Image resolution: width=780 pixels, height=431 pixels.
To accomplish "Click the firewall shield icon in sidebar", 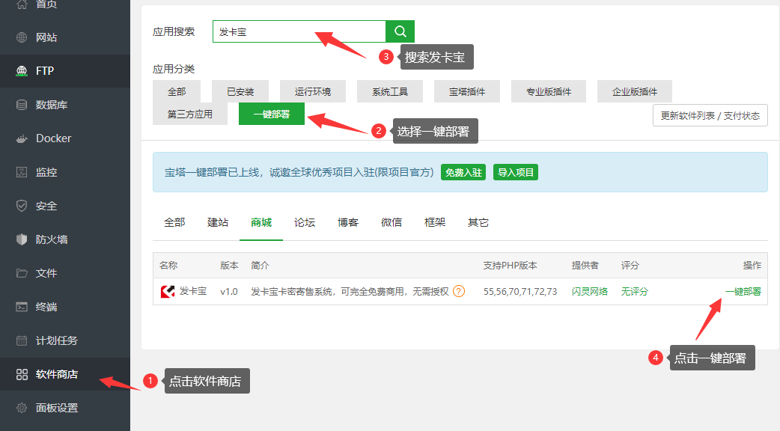I will pos(22,239).
